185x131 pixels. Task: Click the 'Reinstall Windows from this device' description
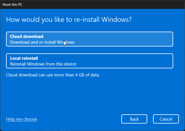[43, 64]
